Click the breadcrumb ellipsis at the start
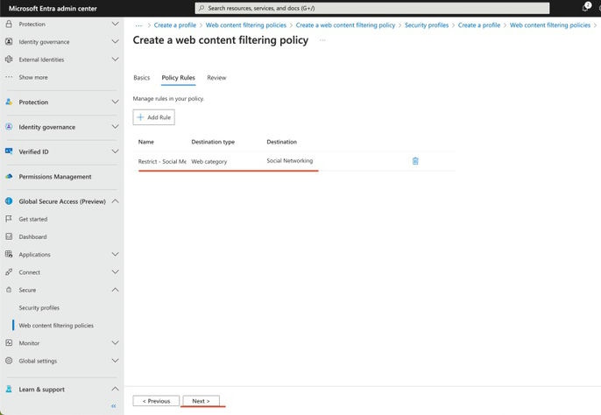 coord(138,25)
